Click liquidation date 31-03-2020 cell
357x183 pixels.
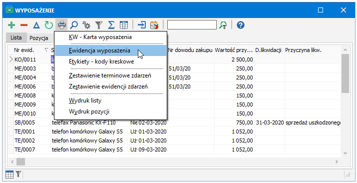click(x=270, y=122)
